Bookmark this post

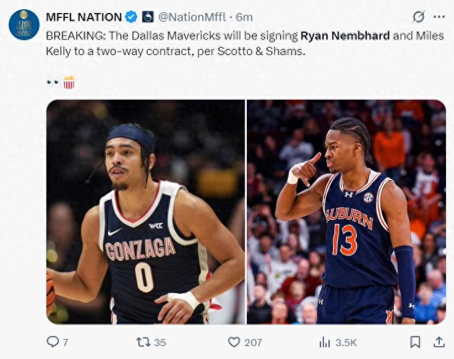coord(416,342)
